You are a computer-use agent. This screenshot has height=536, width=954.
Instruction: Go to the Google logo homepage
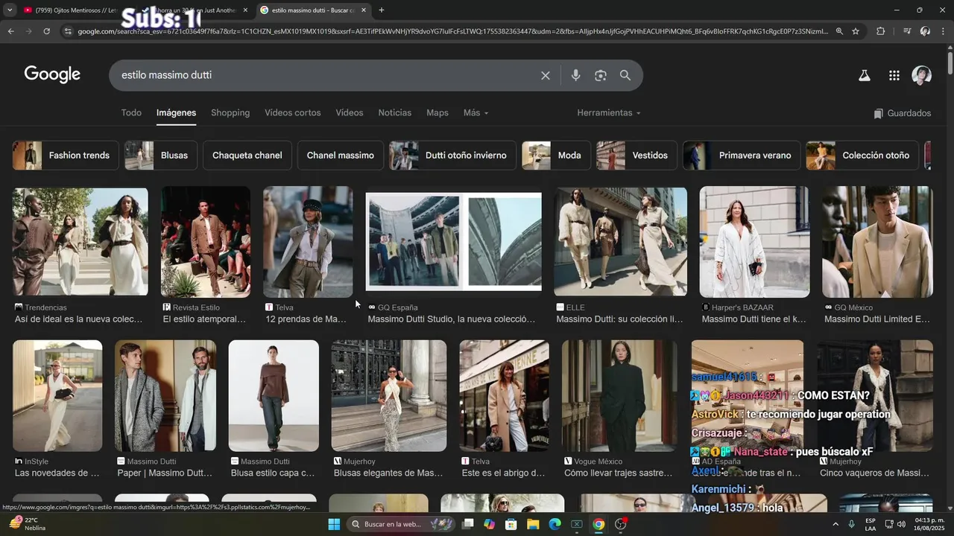(52, 74)
